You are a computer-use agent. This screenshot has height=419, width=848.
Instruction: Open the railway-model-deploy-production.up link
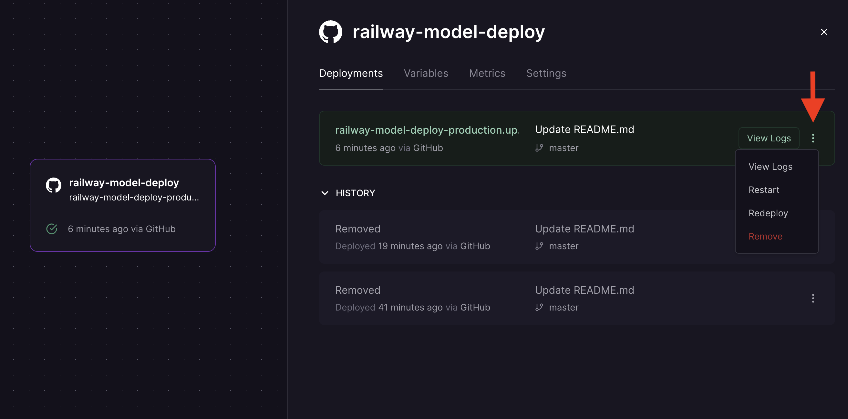[x=427, y=130]
